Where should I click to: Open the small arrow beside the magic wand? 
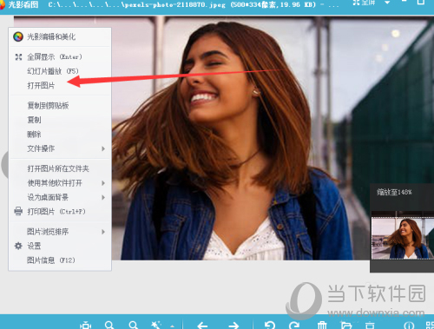(x=172, y=326)
